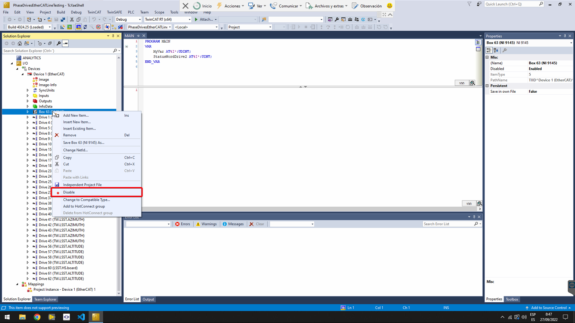Click the zoom magnifier icon in declaration editor
Screen dimensions: 575x323
(x=472, y=83)
